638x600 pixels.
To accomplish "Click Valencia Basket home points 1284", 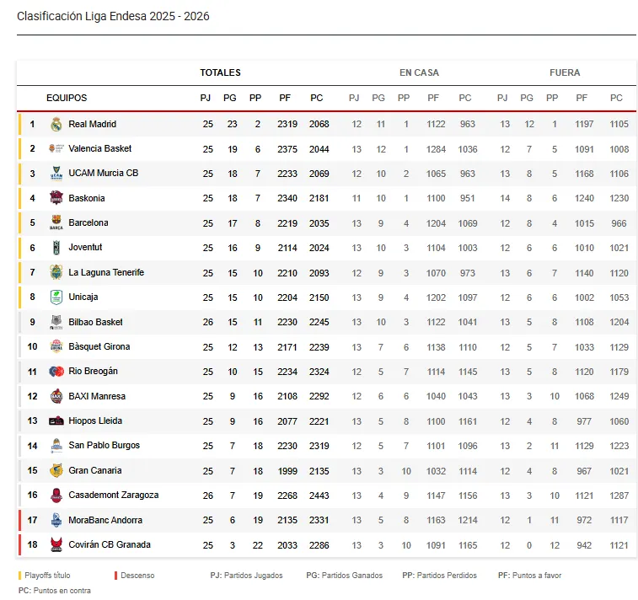I will tap(436, 149).
